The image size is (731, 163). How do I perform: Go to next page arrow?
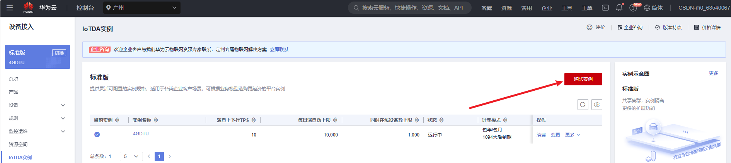170,156
